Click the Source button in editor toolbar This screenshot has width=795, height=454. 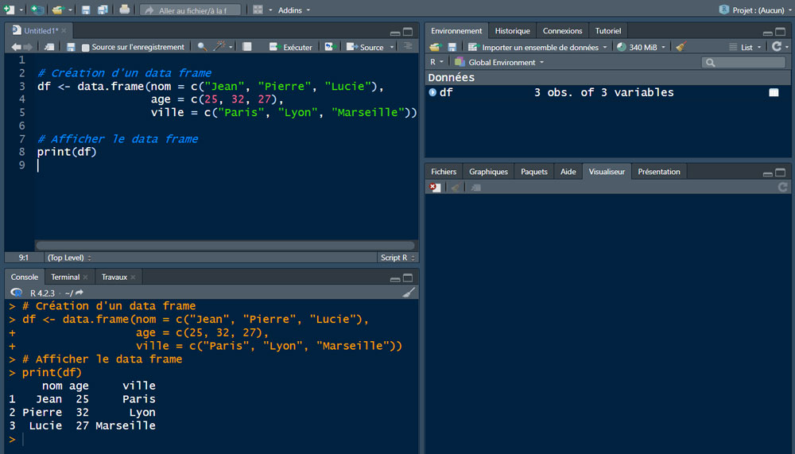(x=366, y=47)
